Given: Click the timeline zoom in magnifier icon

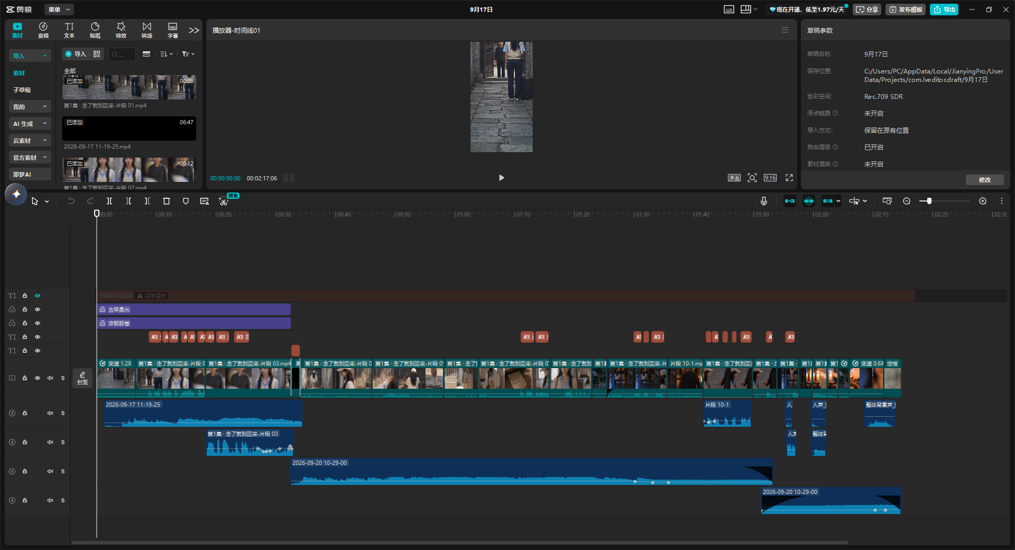Looking at the screenshot, I should (983, 201).
